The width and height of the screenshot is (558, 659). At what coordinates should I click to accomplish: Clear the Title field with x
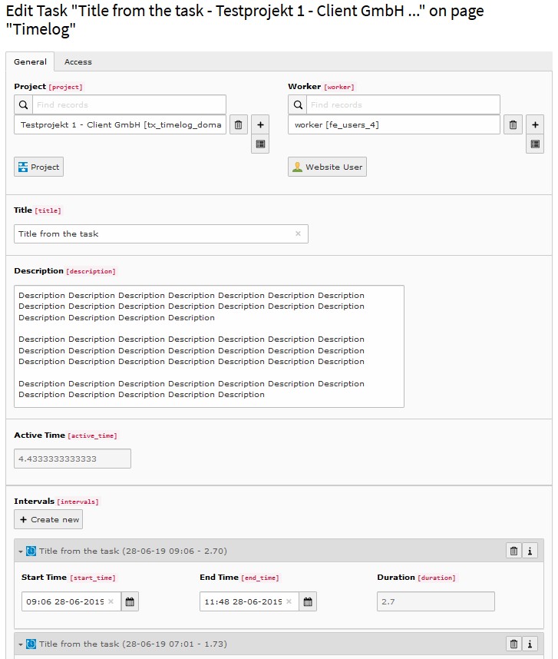(x=298, y=233)
